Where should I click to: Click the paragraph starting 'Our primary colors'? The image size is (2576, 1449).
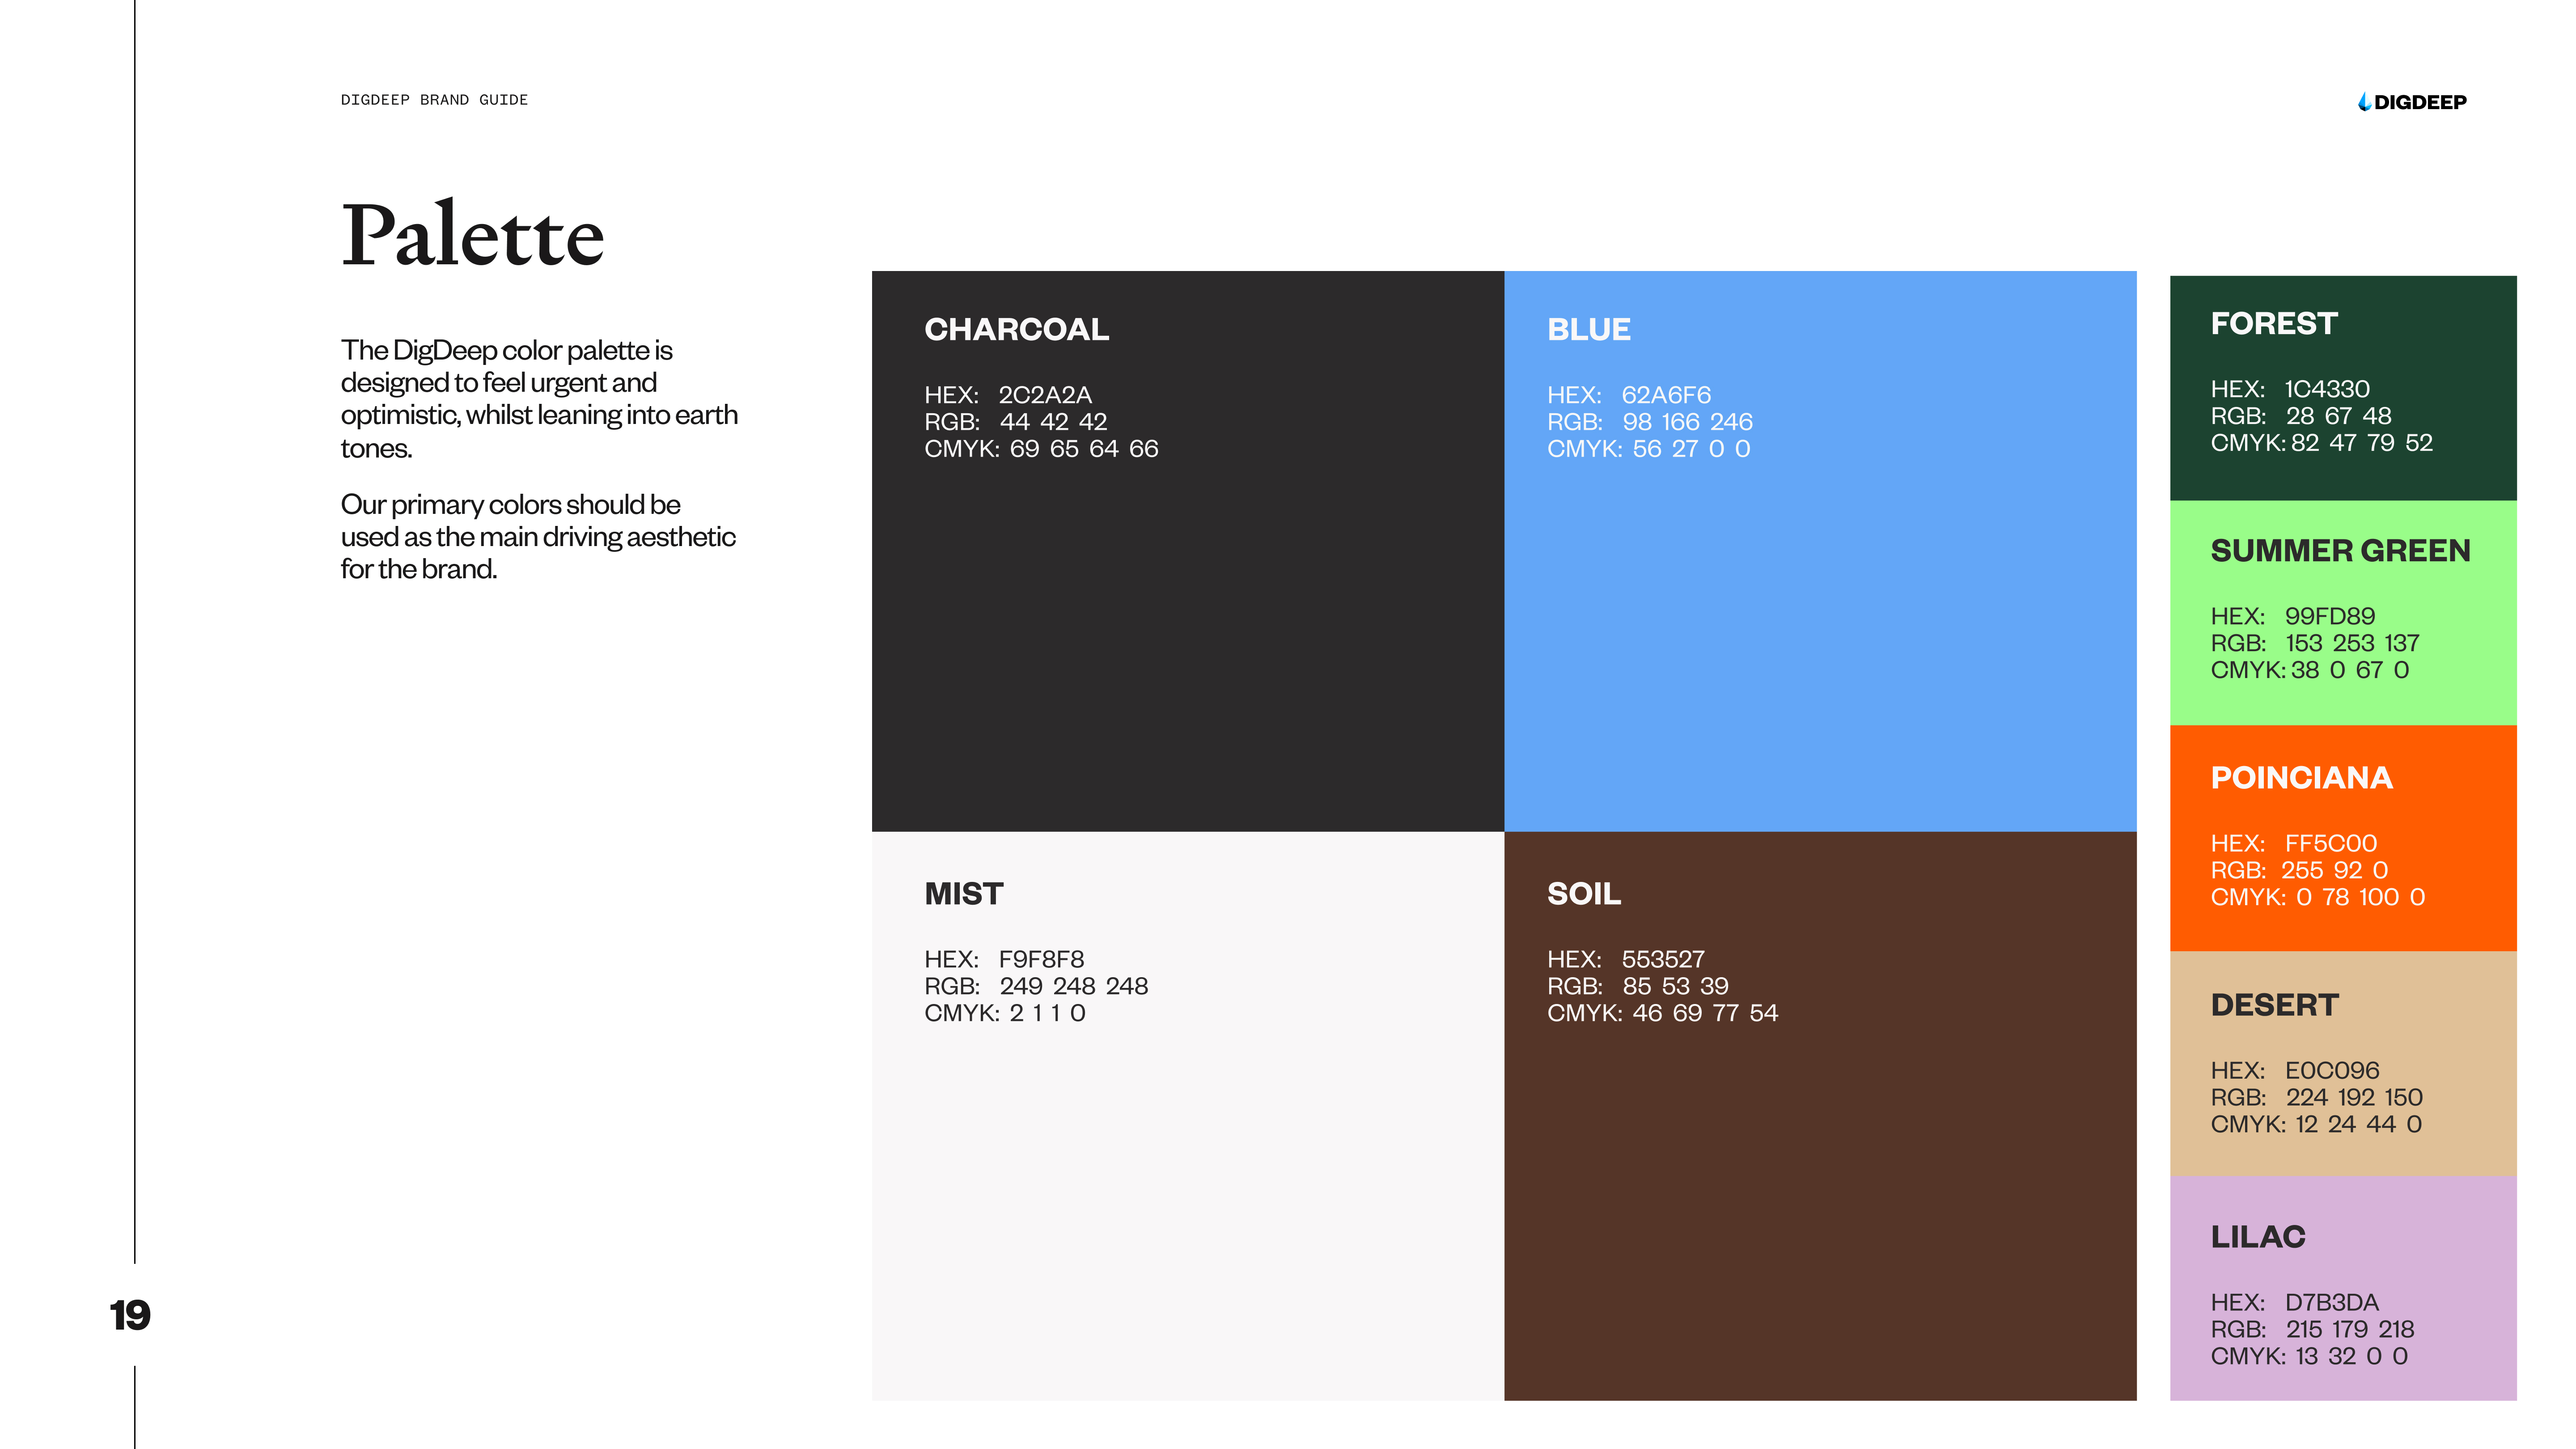[x=538, y=536]
